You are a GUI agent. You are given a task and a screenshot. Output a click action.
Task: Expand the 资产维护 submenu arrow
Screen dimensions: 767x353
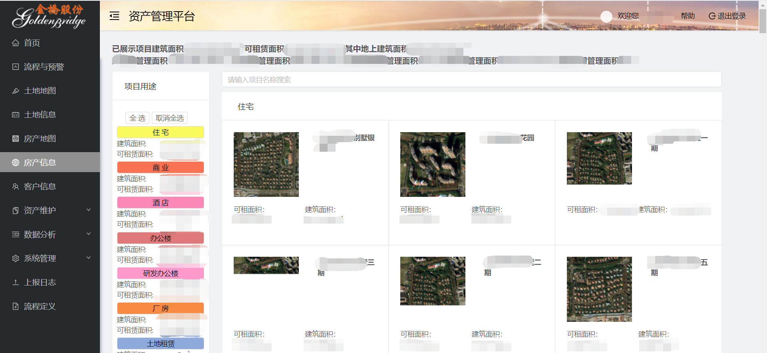pyautogui.click(x=89, y=210)
